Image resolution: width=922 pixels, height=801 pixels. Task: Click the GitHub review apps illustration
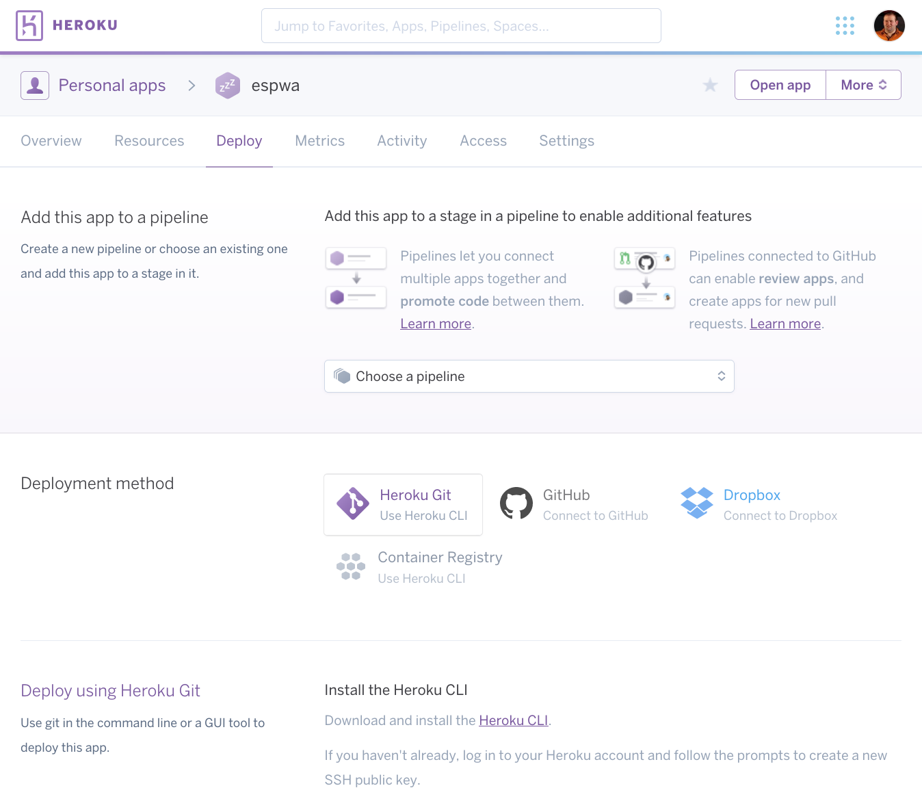(645, 278)
